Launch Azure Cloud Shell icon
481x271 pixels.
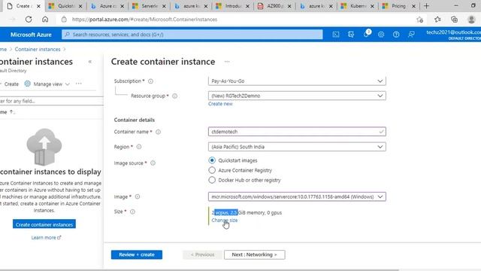pyautogui.click(x=336, y=35)
